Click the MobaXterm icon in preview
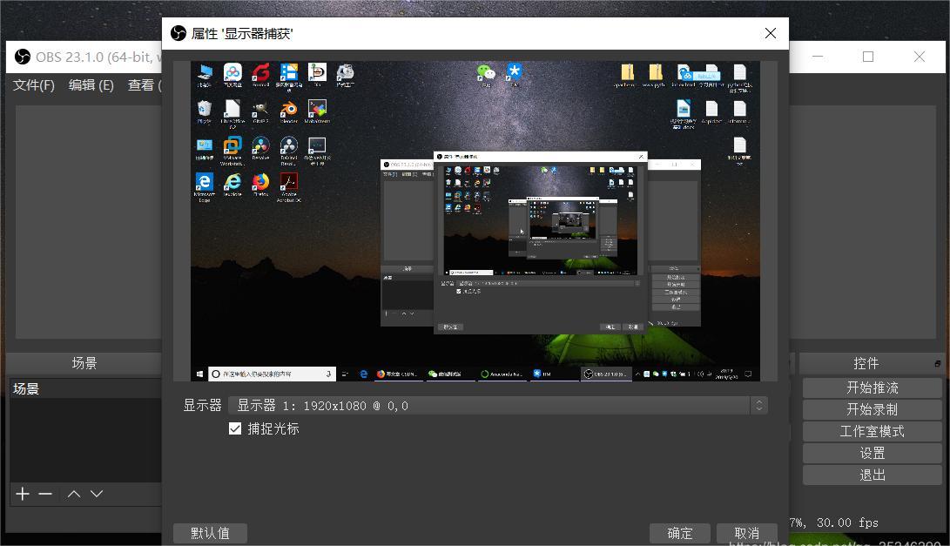Image resolution: width=950 pixels, height=546 pixels. (317, 112)
